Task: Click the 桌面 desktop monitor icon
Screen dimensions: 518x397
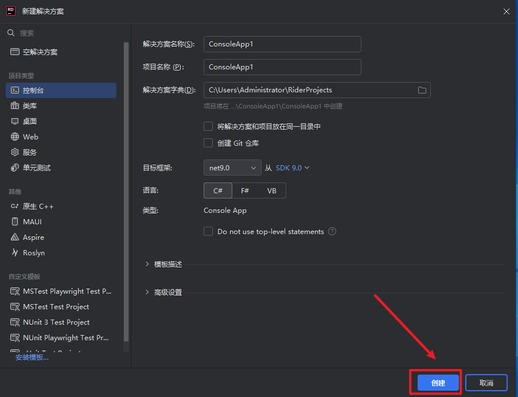Action: point(15,121)
